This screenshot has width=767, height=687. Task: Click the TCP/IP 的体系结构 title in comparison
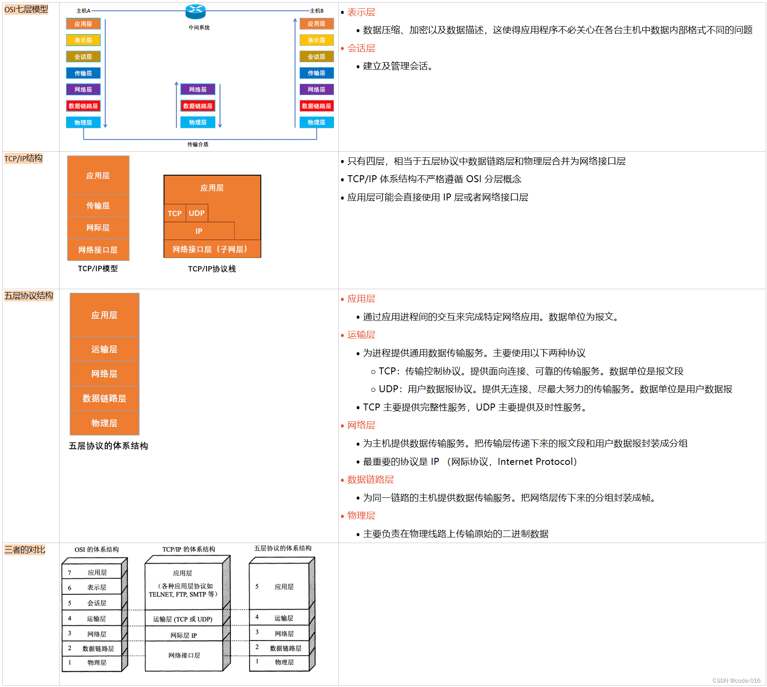pyautogui.click(x=189, y=550)
